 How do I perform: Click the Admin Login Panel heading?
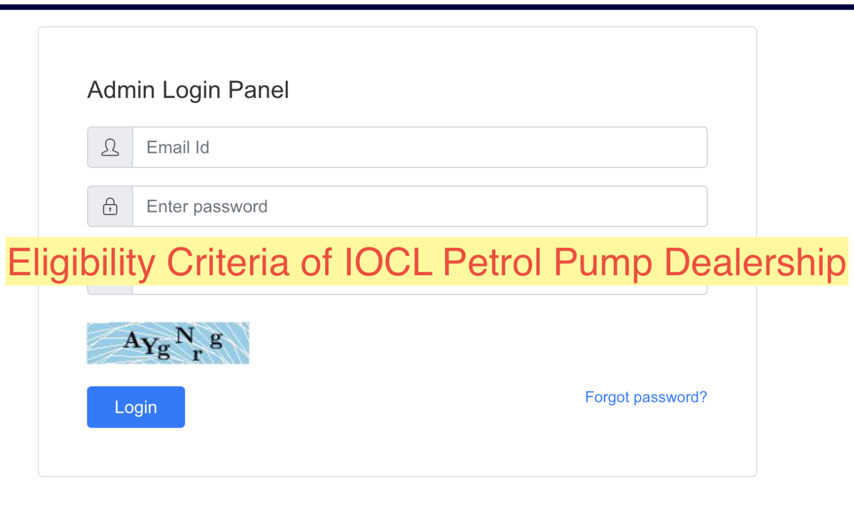click(188, 90)
